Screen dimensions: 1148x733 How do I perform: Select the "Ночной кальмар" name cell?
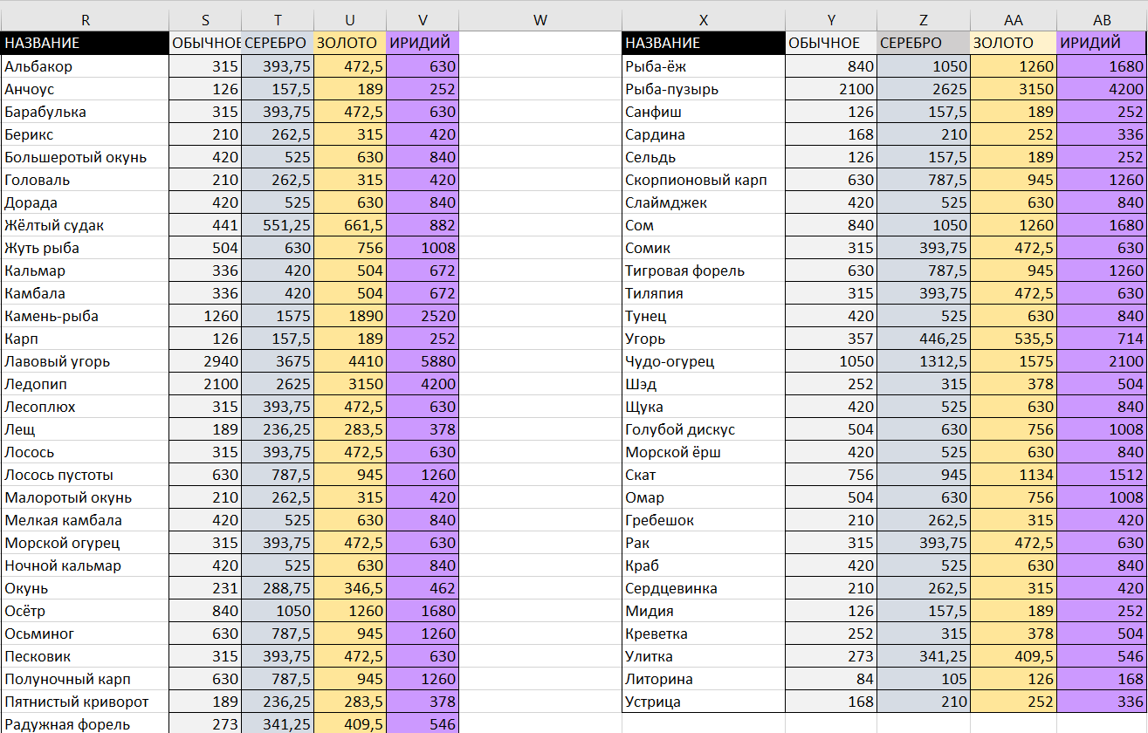coord(85,565)
